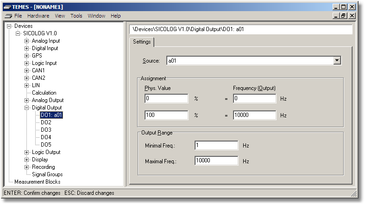Open the Help menu
The height and width of the screenshot is (205, 365).
[116, 16]
